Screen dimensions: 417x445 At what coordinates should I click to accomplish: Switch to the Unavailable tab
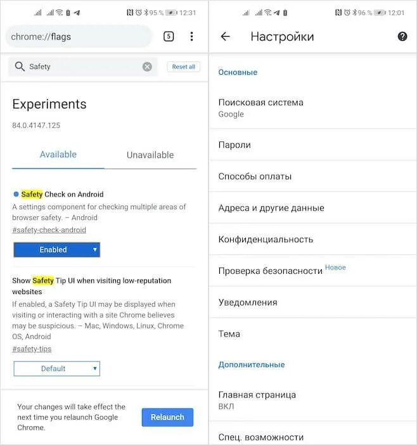pyautogui.click(x=150, y=155)
